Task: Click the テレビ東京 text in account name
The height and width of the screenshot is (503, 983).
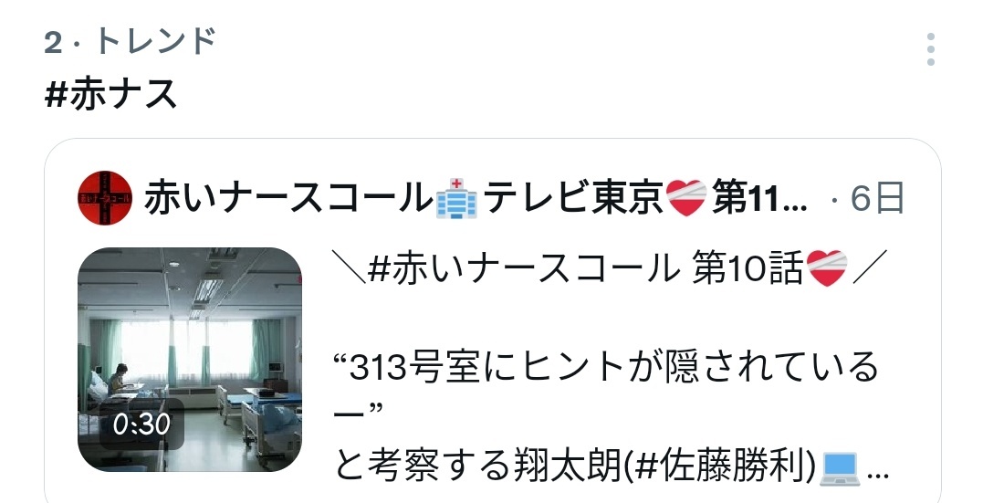Action: 572,197
